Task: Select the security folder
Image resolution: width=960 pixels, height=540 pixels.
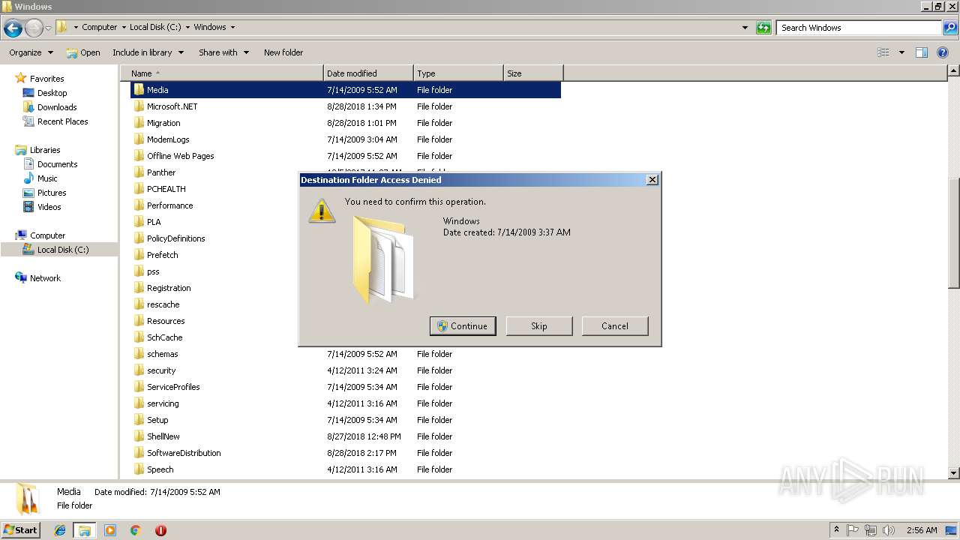Action: point(161,370)
